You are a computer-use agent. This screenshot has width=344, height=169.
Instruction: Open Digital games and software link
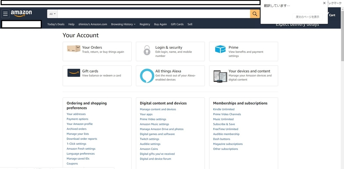coord(157,134)
